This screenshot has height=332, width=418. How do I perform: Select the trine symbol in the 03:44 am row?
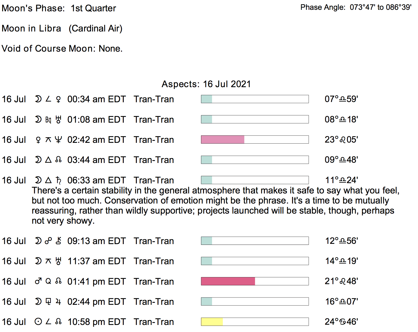click(48, 160)
